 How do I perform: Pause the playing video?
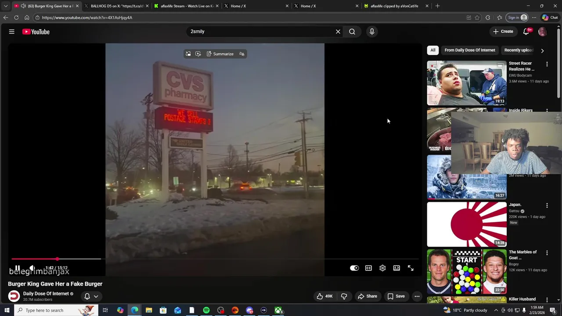click(x=17, y=268)
